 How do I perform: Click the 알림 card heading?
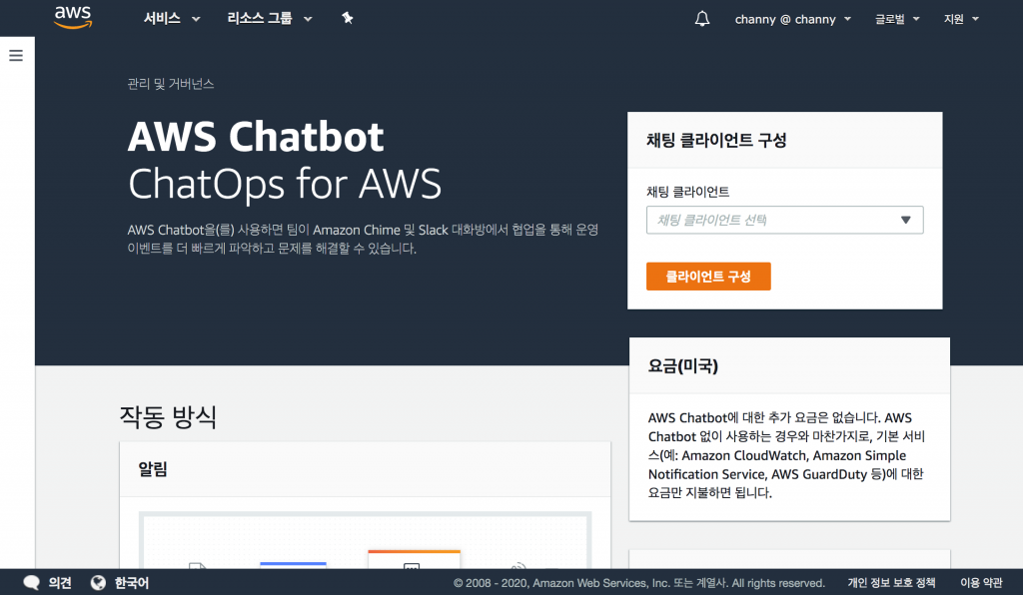click(x=153, y=469)
